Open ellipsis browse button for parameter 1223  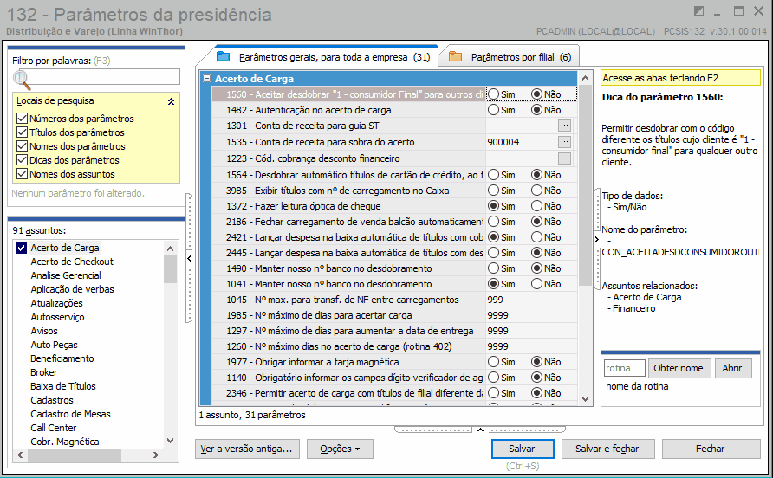click(564, 158)
